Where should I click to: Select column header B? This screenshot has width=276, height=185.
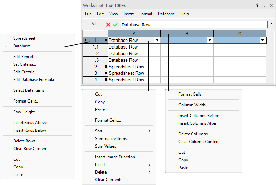(x=187, y=34)
